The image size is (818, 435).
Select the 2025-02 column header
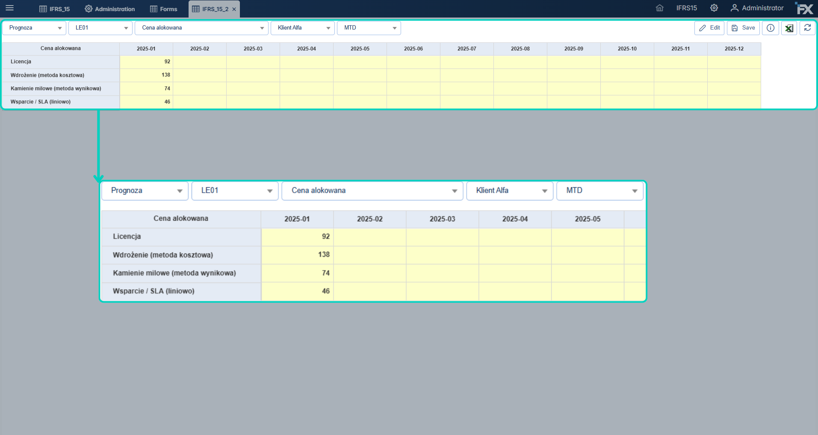click(200, 49)
